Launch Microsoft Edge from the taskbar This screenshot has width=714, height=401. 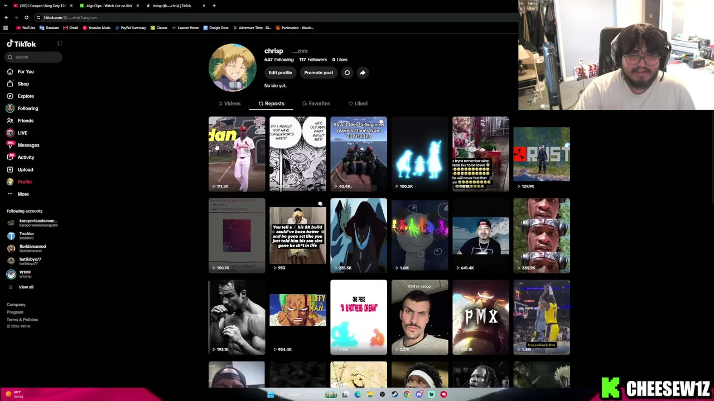pyautogui.click(x=358, y=394)
